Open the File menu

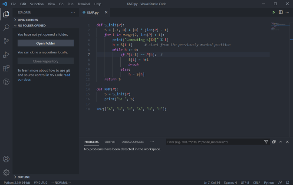[13, 4]
